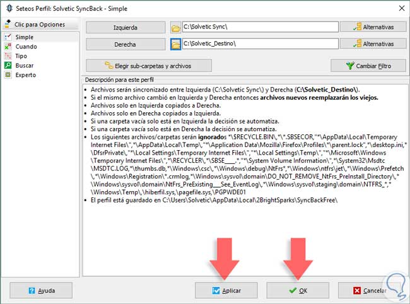Apply changes with the Aplicar button
410x304 pixels.
pos(226,290)
